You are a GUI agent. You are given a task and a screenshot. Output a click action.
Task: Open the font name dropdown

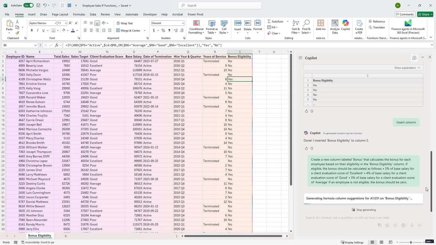coord(55,23)
